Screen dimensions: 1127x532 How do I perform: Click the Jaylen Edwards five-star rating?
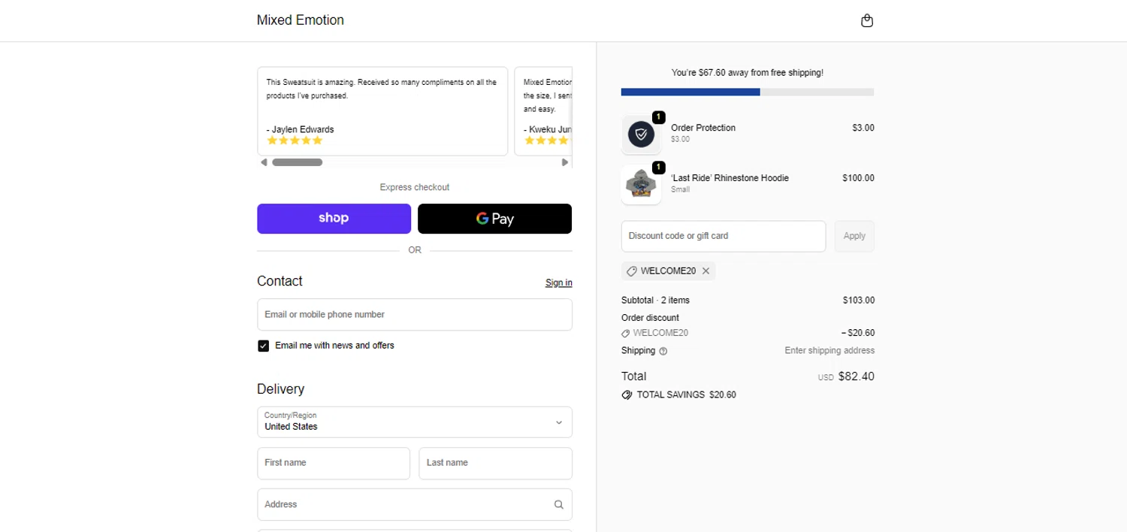pos(295,141)
